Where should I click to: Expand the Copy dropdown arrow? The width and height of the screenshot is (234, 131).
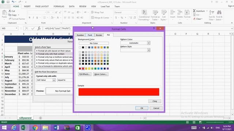(19, 15)
